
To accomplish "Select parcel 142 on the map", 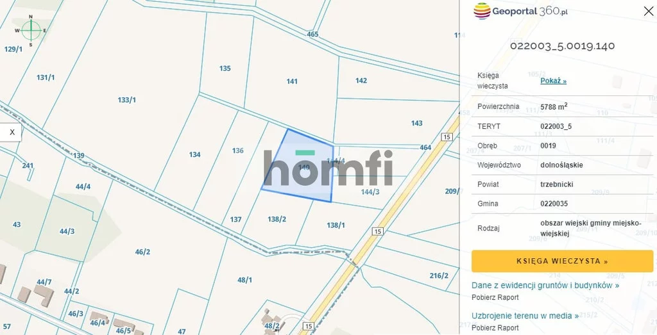I will click(x=361, y=81).
